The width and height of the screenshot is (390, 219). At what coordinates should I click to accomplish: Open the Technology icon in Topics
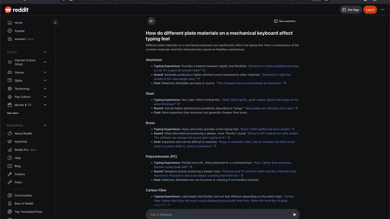10,88
